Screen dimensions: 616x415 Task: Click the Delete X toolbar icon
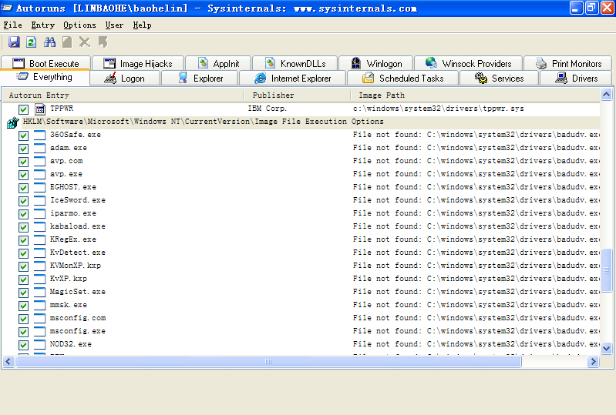coord(85,42)
